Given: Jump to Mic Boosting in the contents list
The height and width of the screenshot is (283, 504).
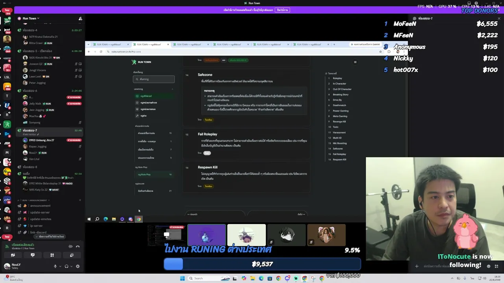Looking at the screenshot, I should click(340, 143).
